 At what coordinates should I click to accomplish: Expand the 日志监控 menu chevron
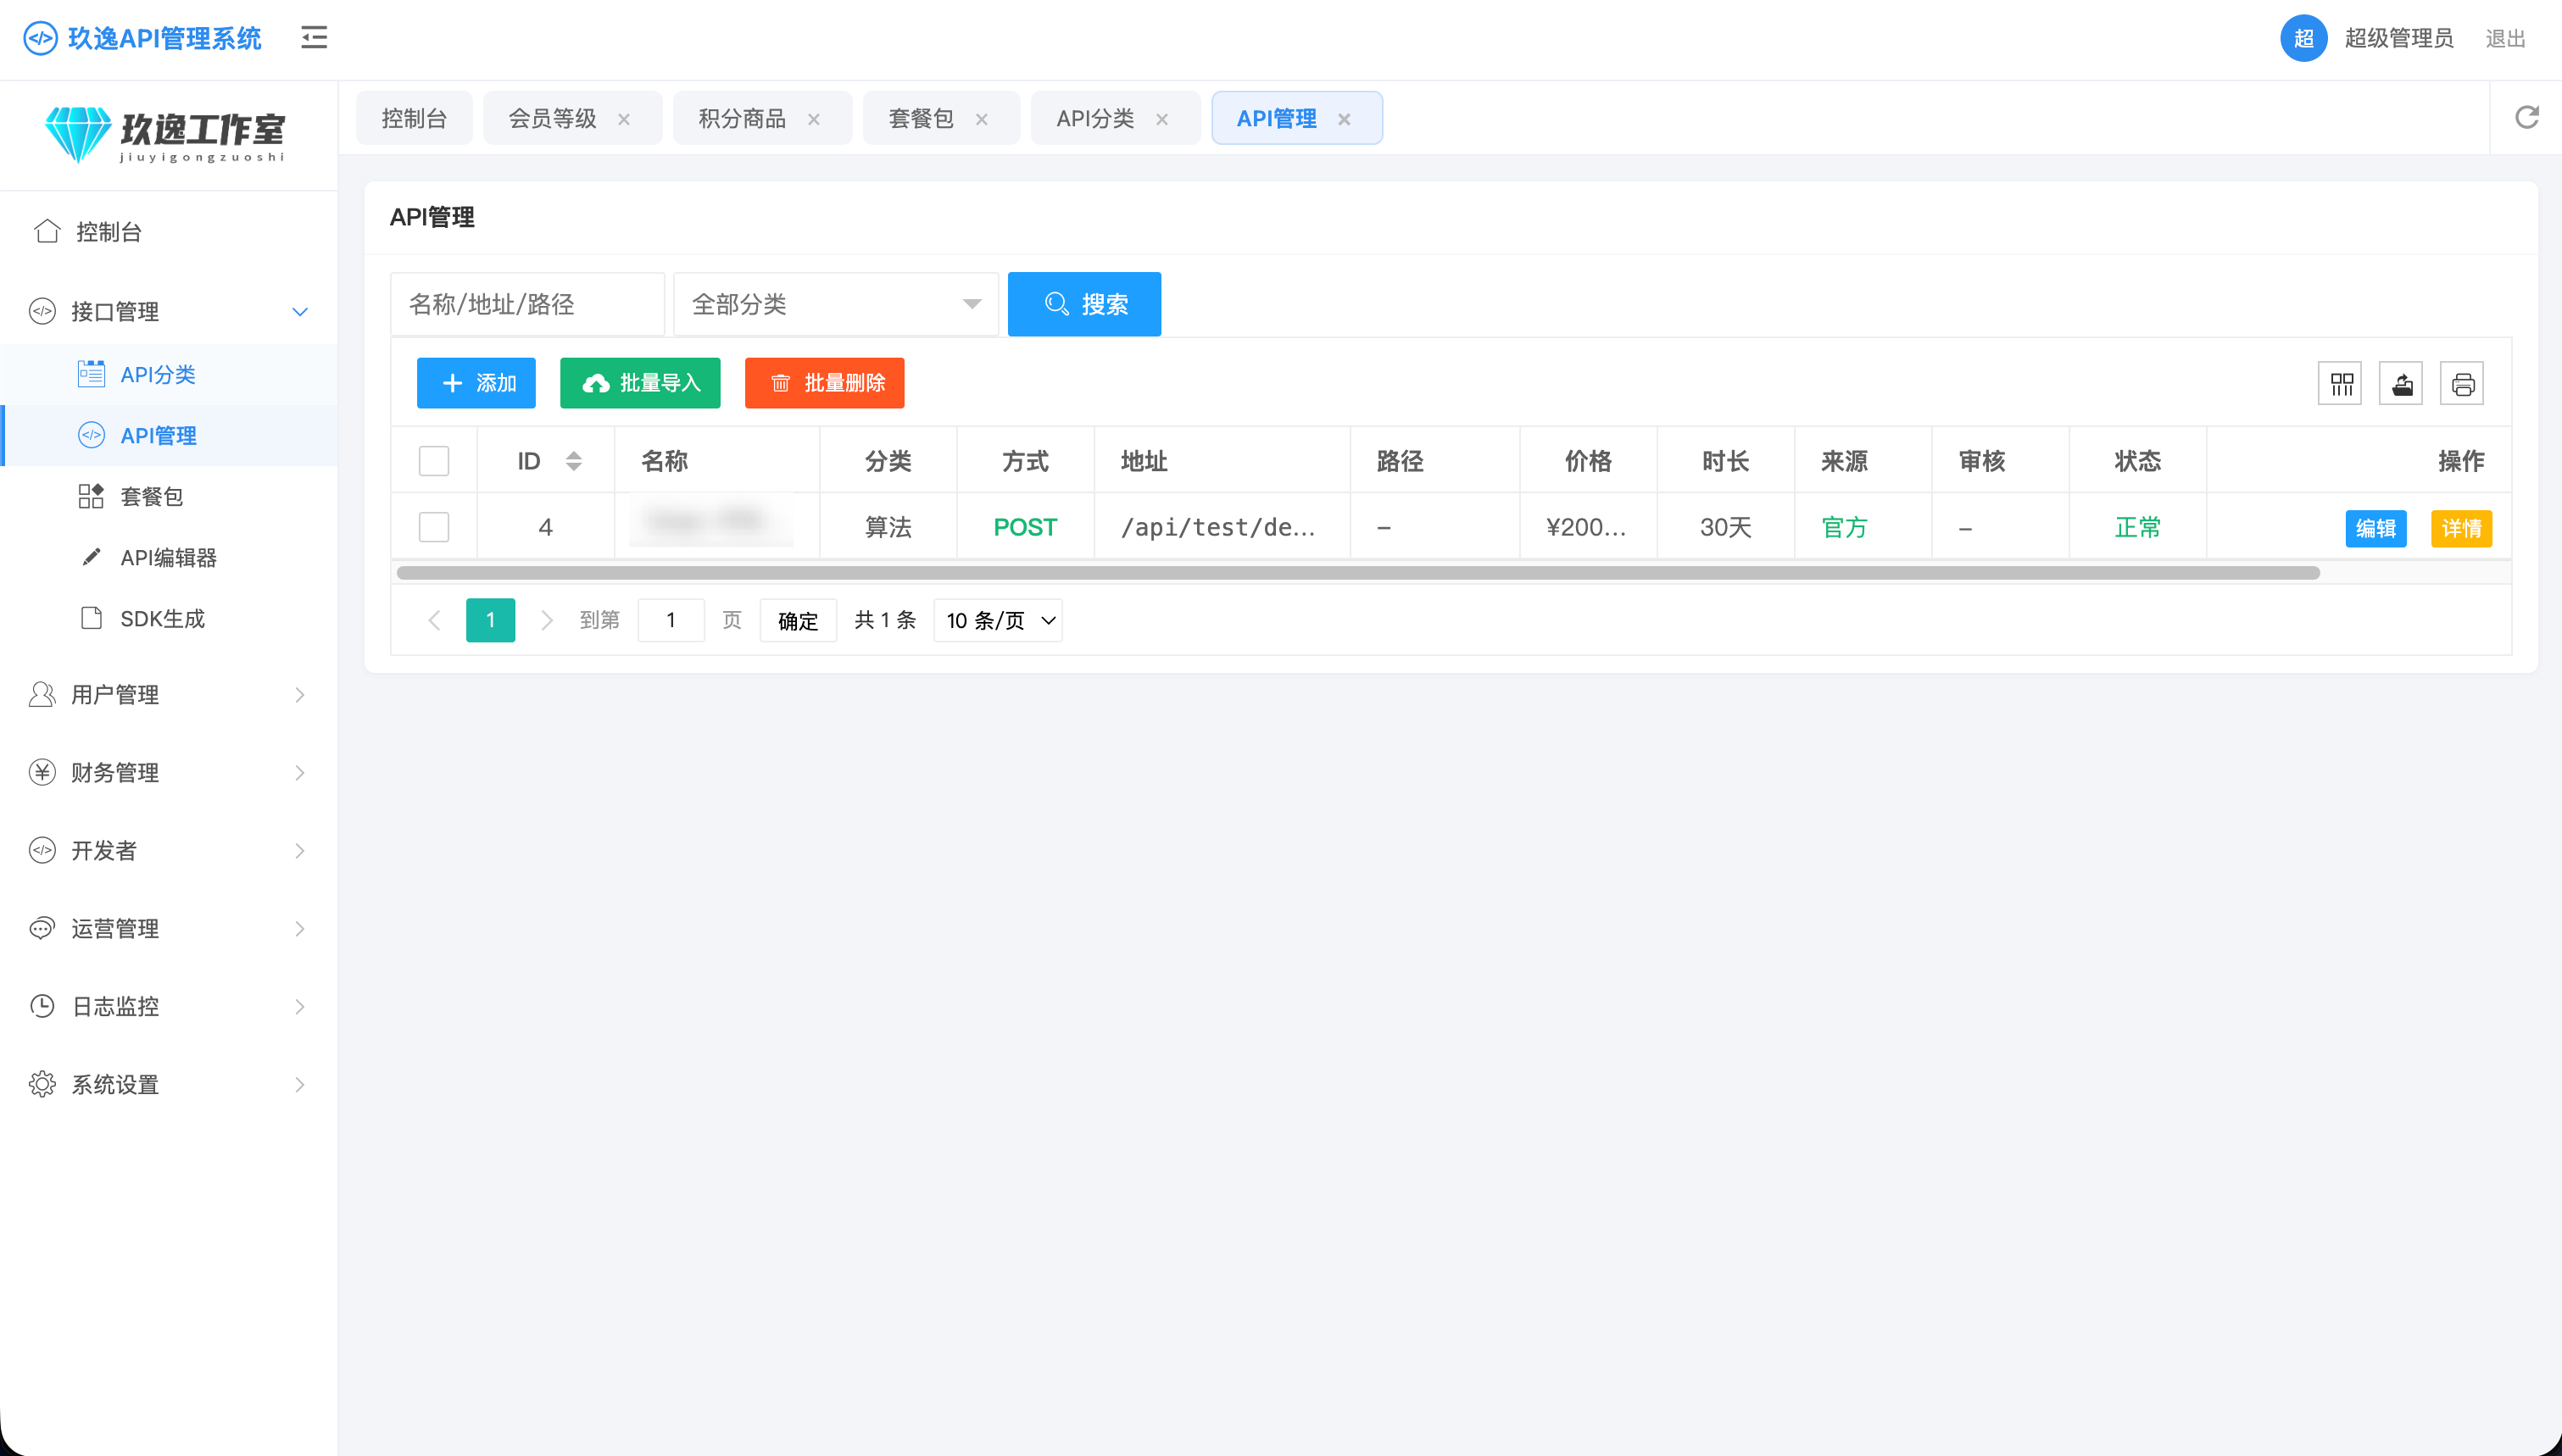tap(299, 1006)
